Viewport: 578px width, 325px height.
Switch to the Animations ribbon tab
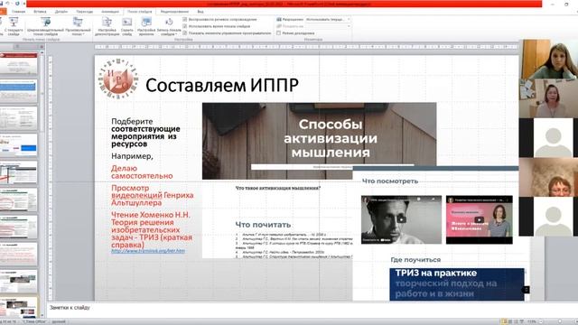[x=110, y=12]
